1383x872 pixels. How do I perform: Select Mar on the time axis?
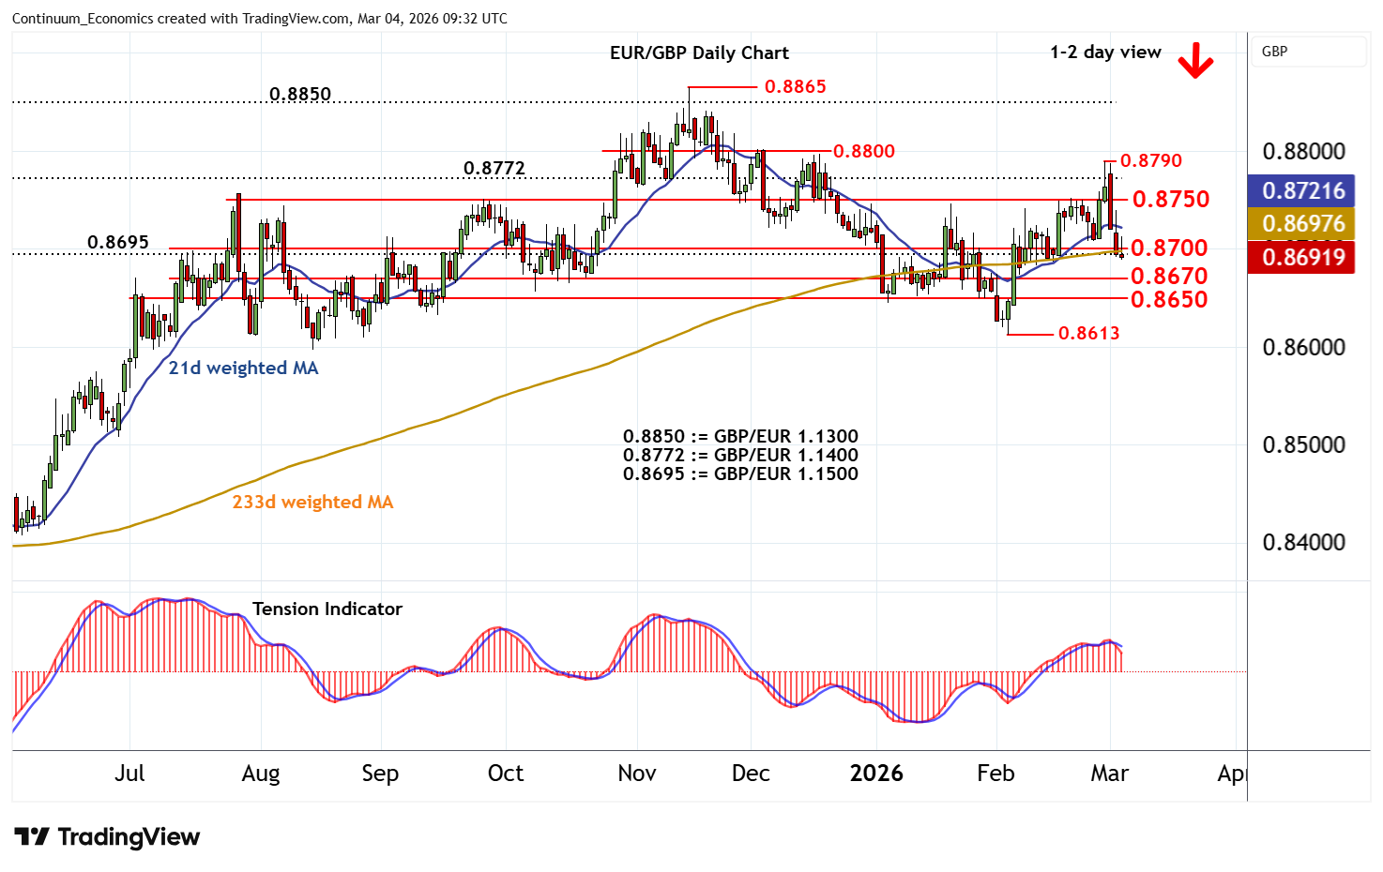click(x=1109, y=774)
